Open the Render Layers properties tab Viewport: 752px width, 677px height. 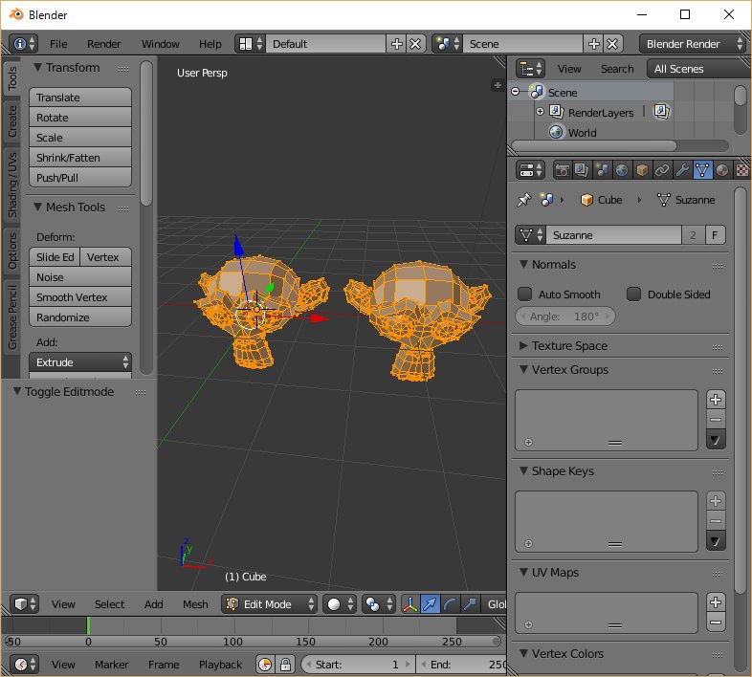pos(582,170)
